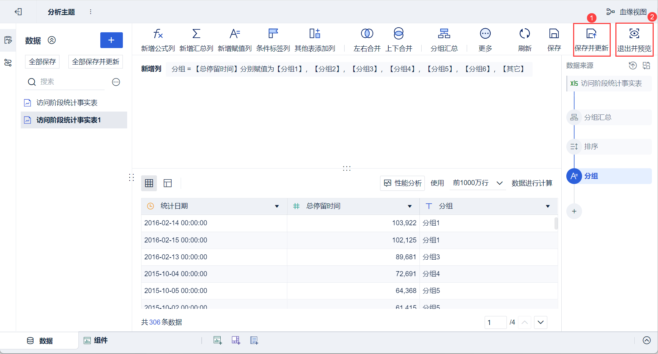658x354 pixels.
Task: Go to the next page with down arrow
Action: tap(541, 322)
